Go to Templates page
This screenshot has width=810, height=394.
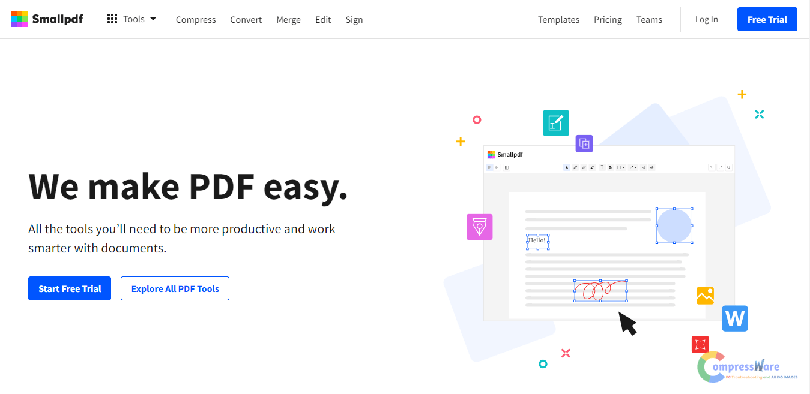[x=558, y=20]
